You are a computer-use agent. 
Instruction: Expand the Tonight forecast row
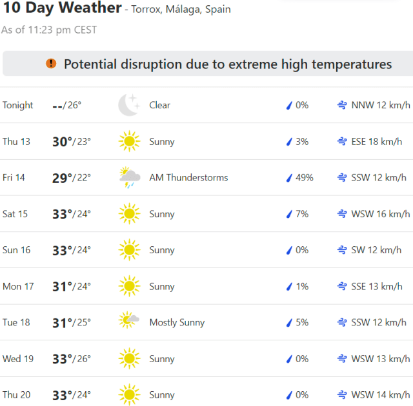click(206, 105)
